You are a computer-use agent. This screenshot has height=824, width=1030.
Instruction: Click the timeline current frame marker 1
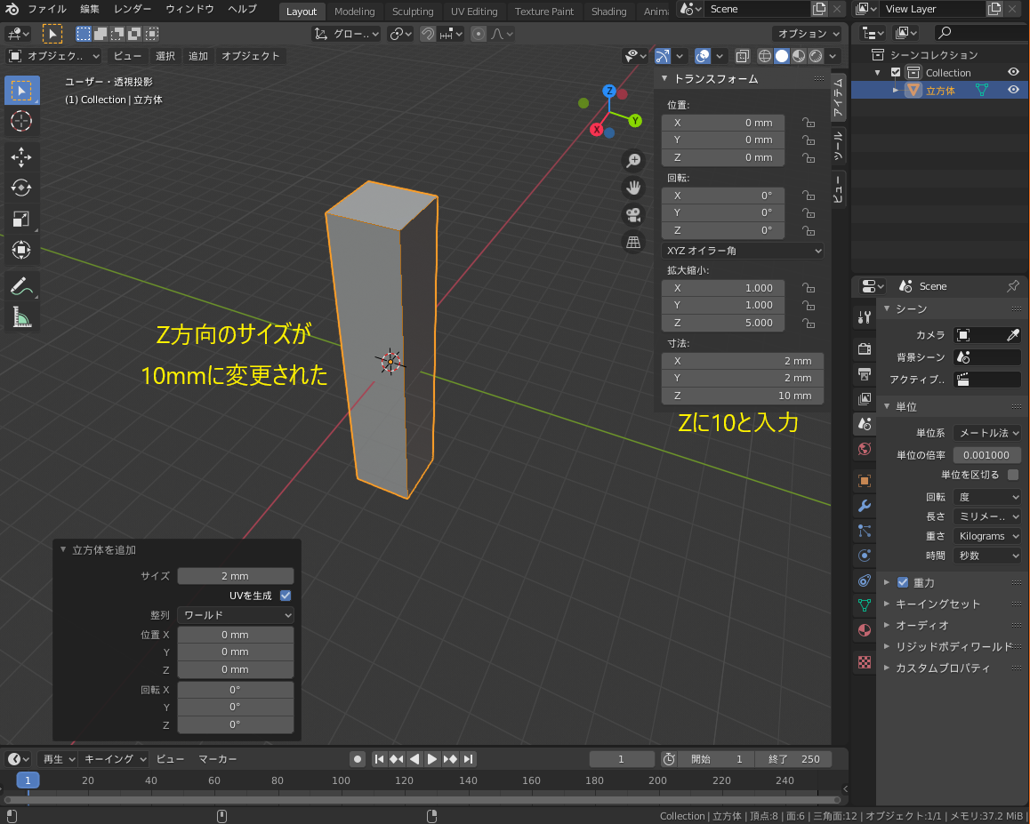pos(28,780)
